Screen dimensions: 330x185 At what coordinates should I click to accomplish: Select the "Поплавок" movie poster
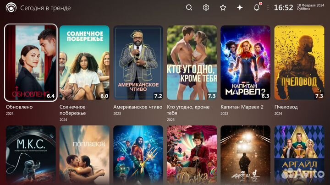pyautogui.click(x=84, y=155)
